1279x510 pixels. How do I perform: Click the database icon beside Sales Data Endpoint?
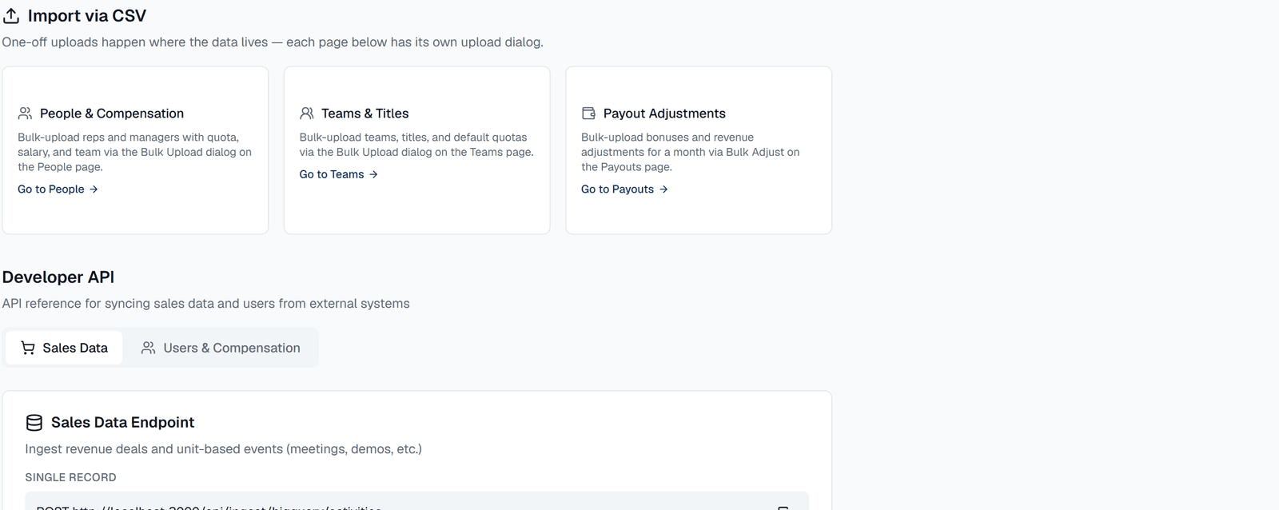[x=34, y=423]
